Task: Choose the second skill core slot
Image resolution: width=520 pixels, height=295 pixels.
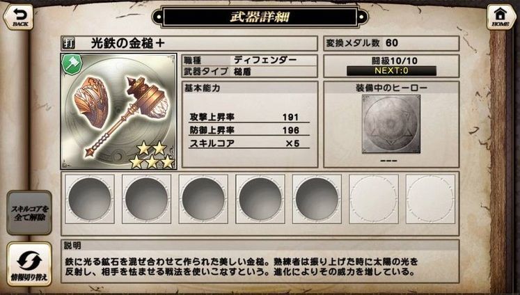Action: point(147,199)
